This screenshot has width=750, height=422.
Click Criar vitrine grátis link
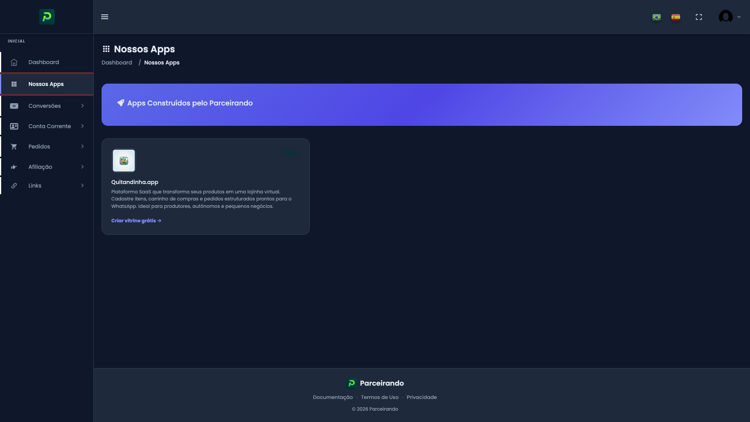point(136,221)
